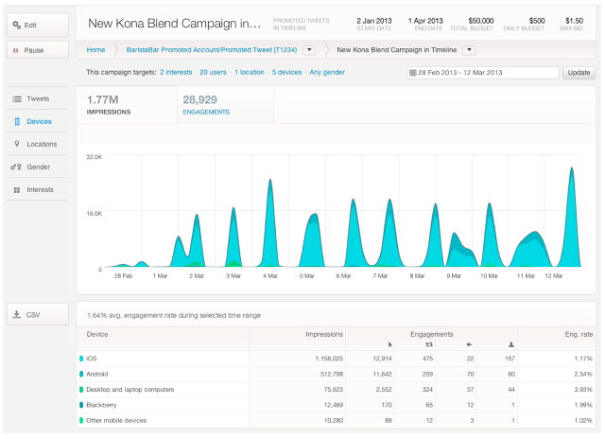Click the iOS row color swatch
The height and width of the screenshot is (439, 605).
81,359
